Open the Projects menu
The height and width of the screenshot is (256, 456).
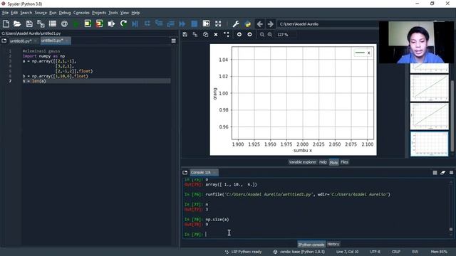pyautogui.click(x=99, y=13)
